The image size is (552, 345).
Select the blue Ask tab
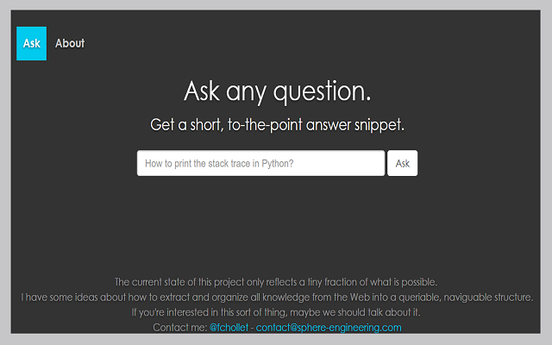(x=31, y=43)
